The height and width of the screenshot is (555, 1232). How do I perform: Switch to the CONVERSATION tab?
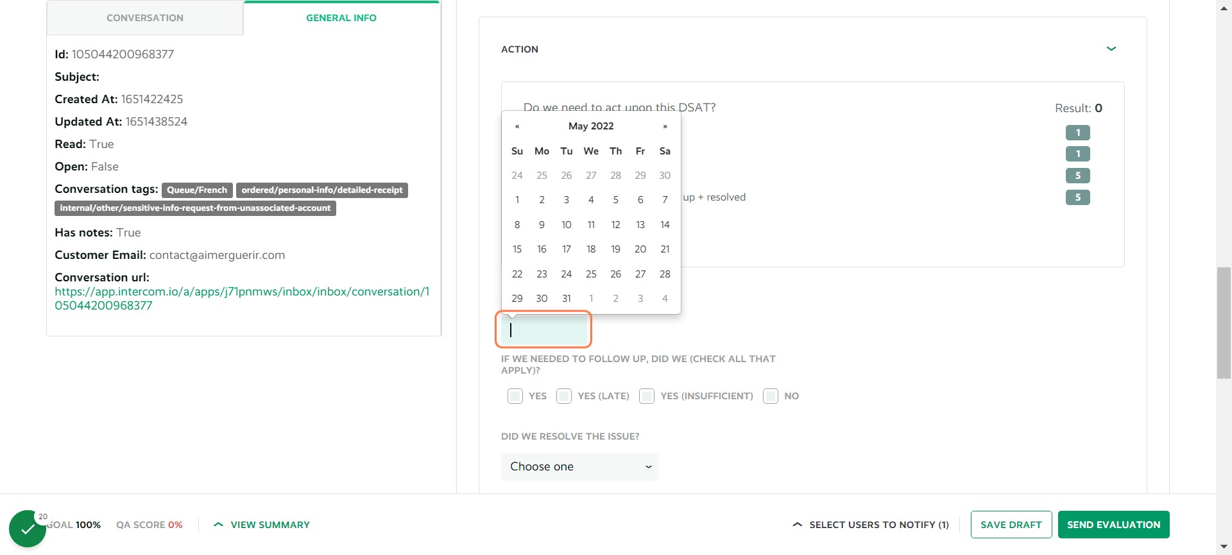(x=145, y=18)
